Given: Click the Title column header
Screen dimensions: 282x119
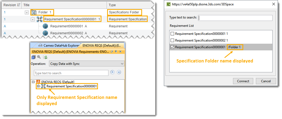Looking at the screenshot, I should [x=64, y=5].
